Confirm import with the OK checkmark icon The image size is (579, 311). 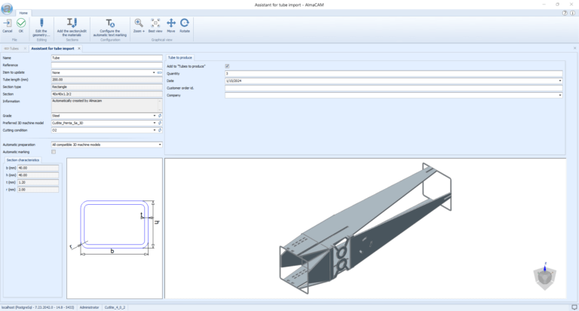click(21, 24)
